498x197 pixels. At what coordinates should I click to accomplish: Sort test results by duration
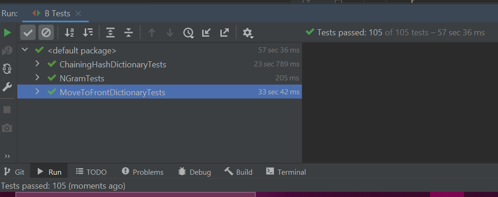[88, 33]
